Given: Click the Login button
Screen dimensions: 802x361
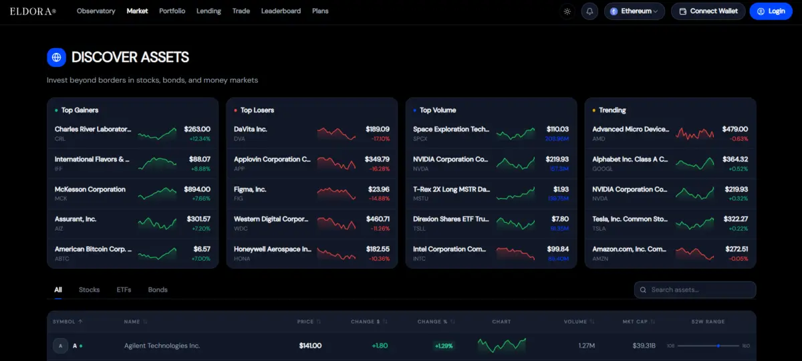Looking at the screenshot, I should [x=771, y=11].
